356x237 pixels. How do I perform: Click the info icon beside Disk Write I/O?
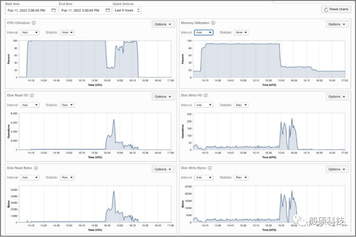206,95
